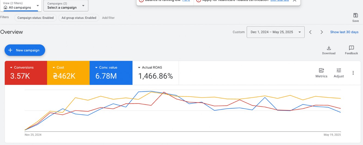Click the Campaign status: Enabled filter chip
This screenshot has width=363, height=145.
35,18
